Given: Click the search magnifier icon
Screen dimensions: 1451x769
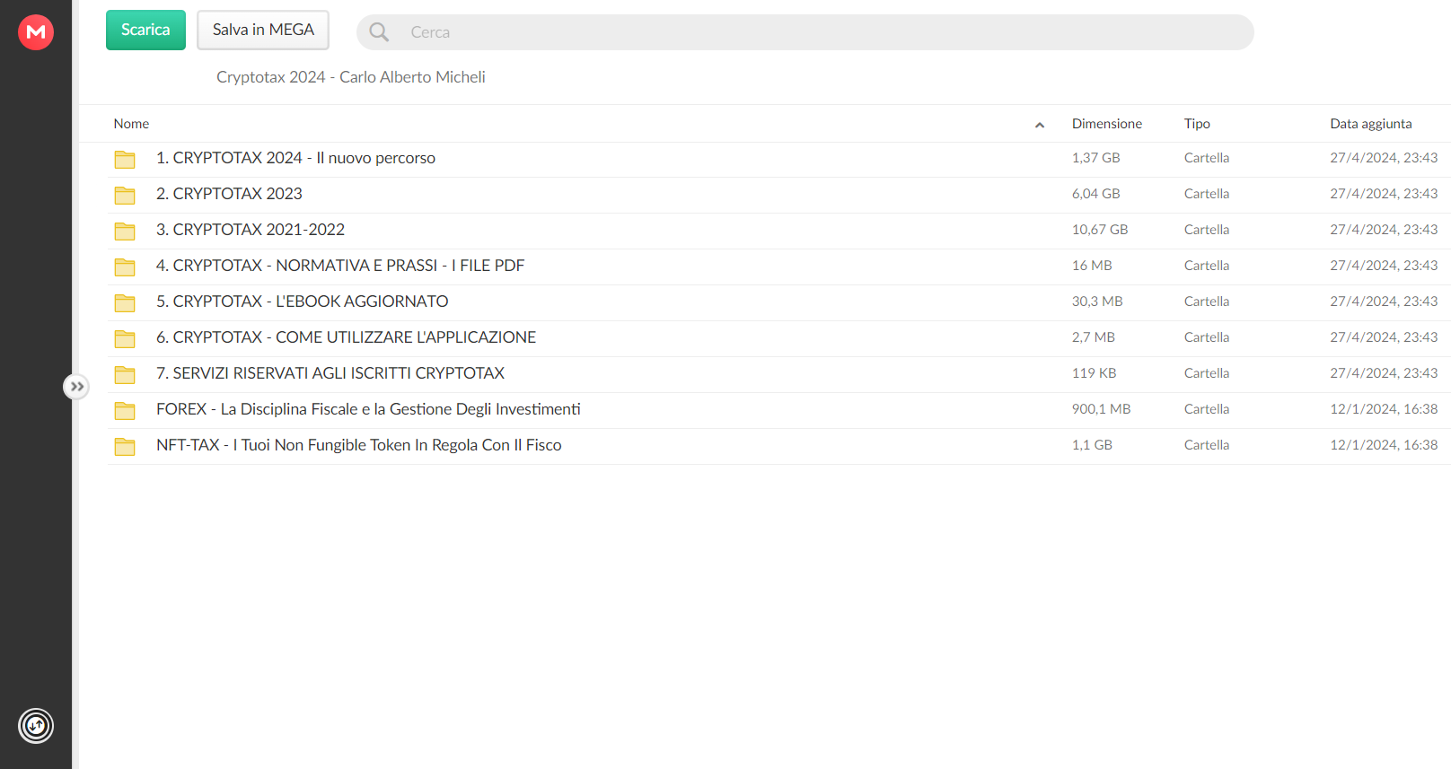Looking at the screenshot, I should pyautogui.click(x=379, y=32).
